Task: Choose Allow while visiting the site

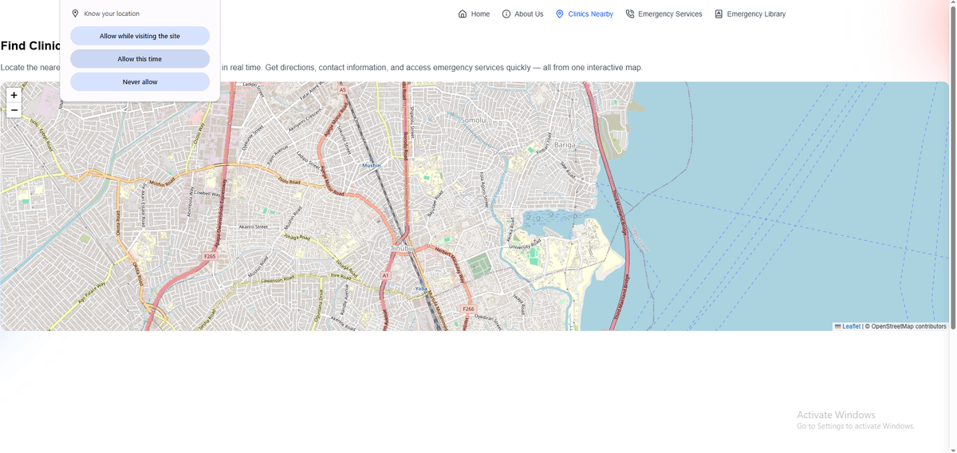Action: (x=140, y=36)
